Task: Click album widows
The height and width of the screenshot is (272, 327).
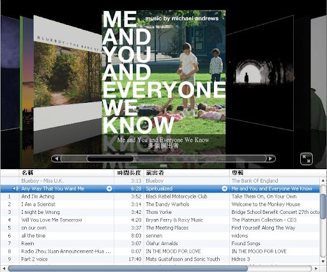Action: pyautogui.click(x=240, y=236)
